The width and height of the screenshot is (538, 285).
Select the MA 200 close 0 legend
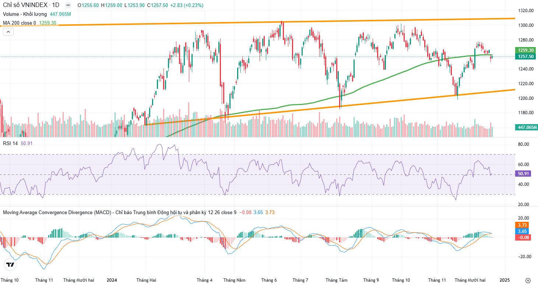coord(20,23)
